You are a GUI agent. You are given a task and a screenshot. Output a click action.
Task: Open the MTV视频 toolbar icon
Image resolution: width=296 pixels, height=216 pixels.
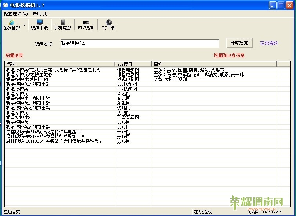(x=86, y=23)
